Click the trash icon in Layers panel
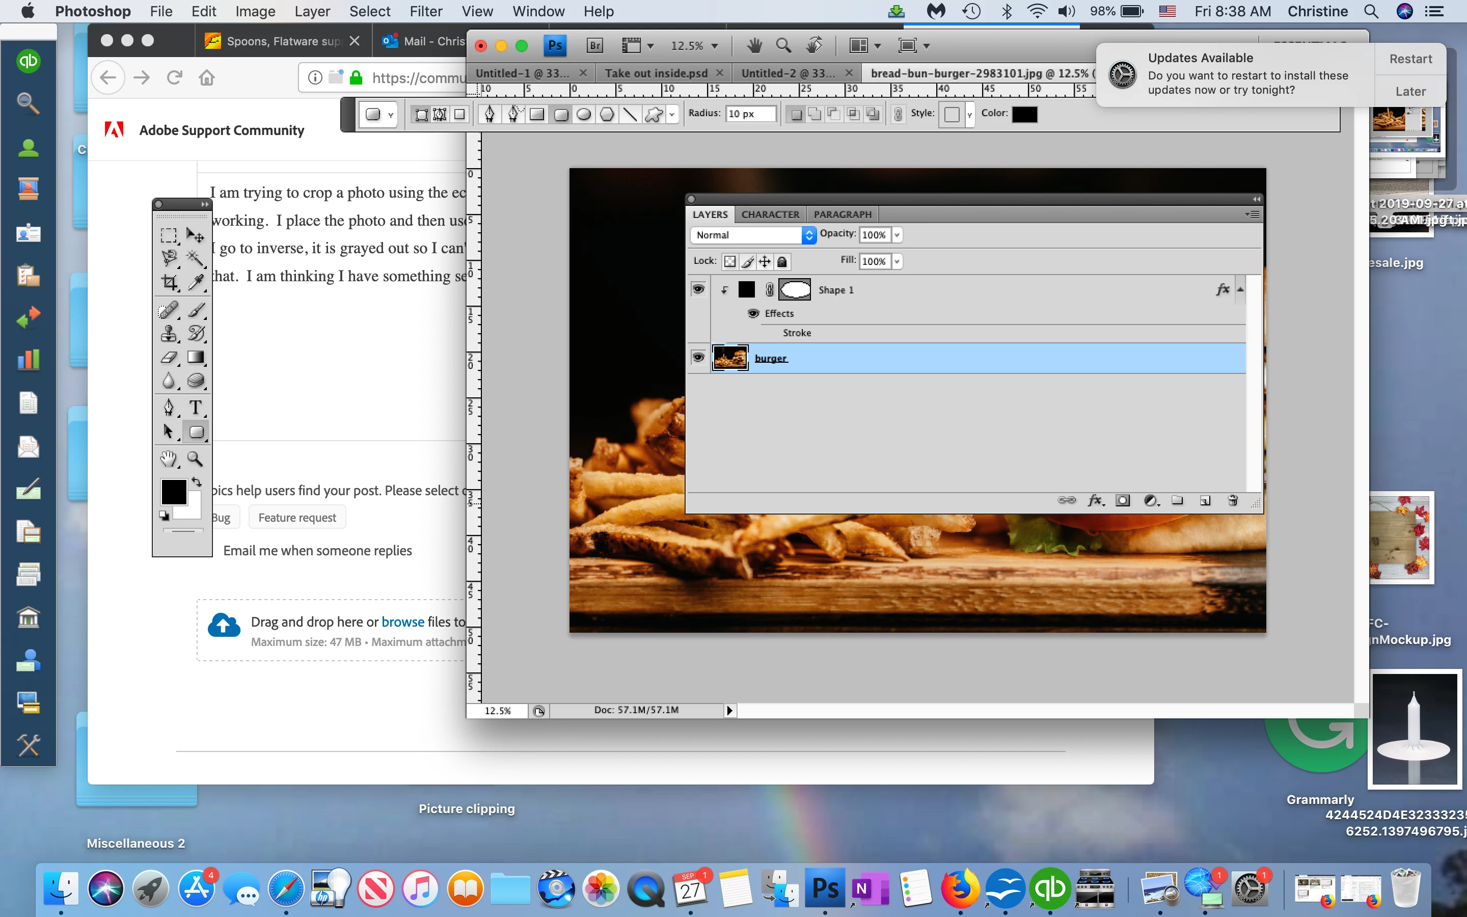This screenshot has width=1467, height=917. coord(1232,500)
